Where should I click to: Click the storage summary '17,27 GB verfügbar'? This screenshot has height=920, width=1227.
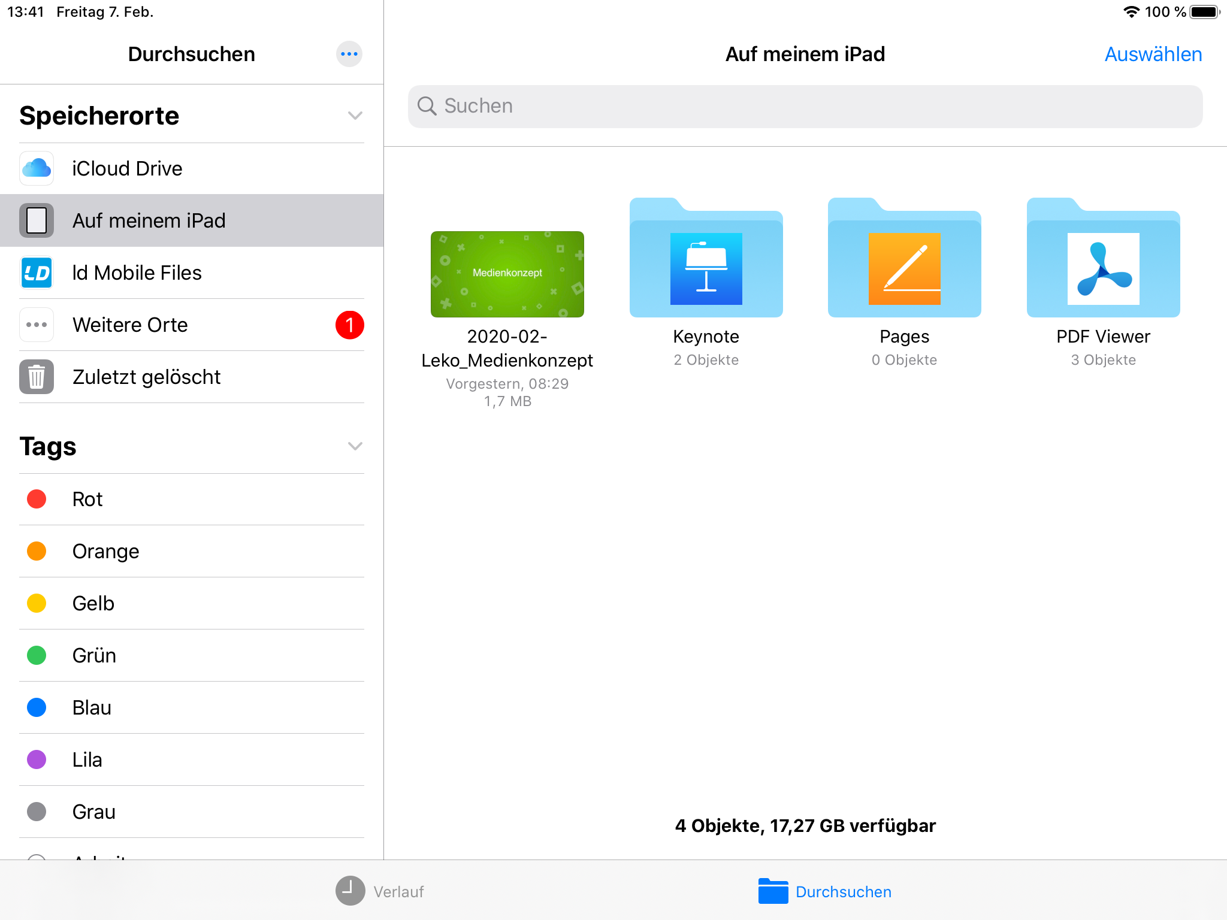(x=852, y=825)
